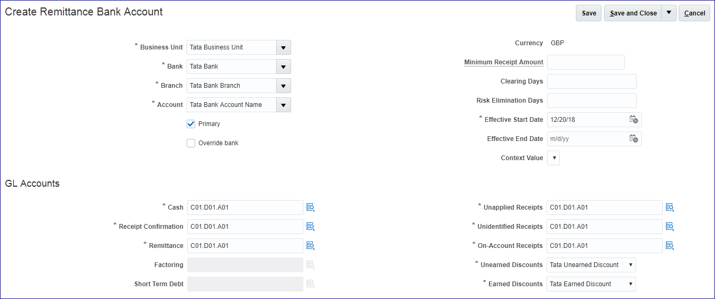Expand the Branch dropdown
Screen dimensions: 715x299
283,86
